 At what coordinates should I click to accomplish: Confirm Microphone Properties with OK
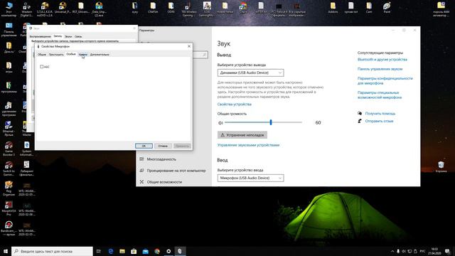click(144, 146)
